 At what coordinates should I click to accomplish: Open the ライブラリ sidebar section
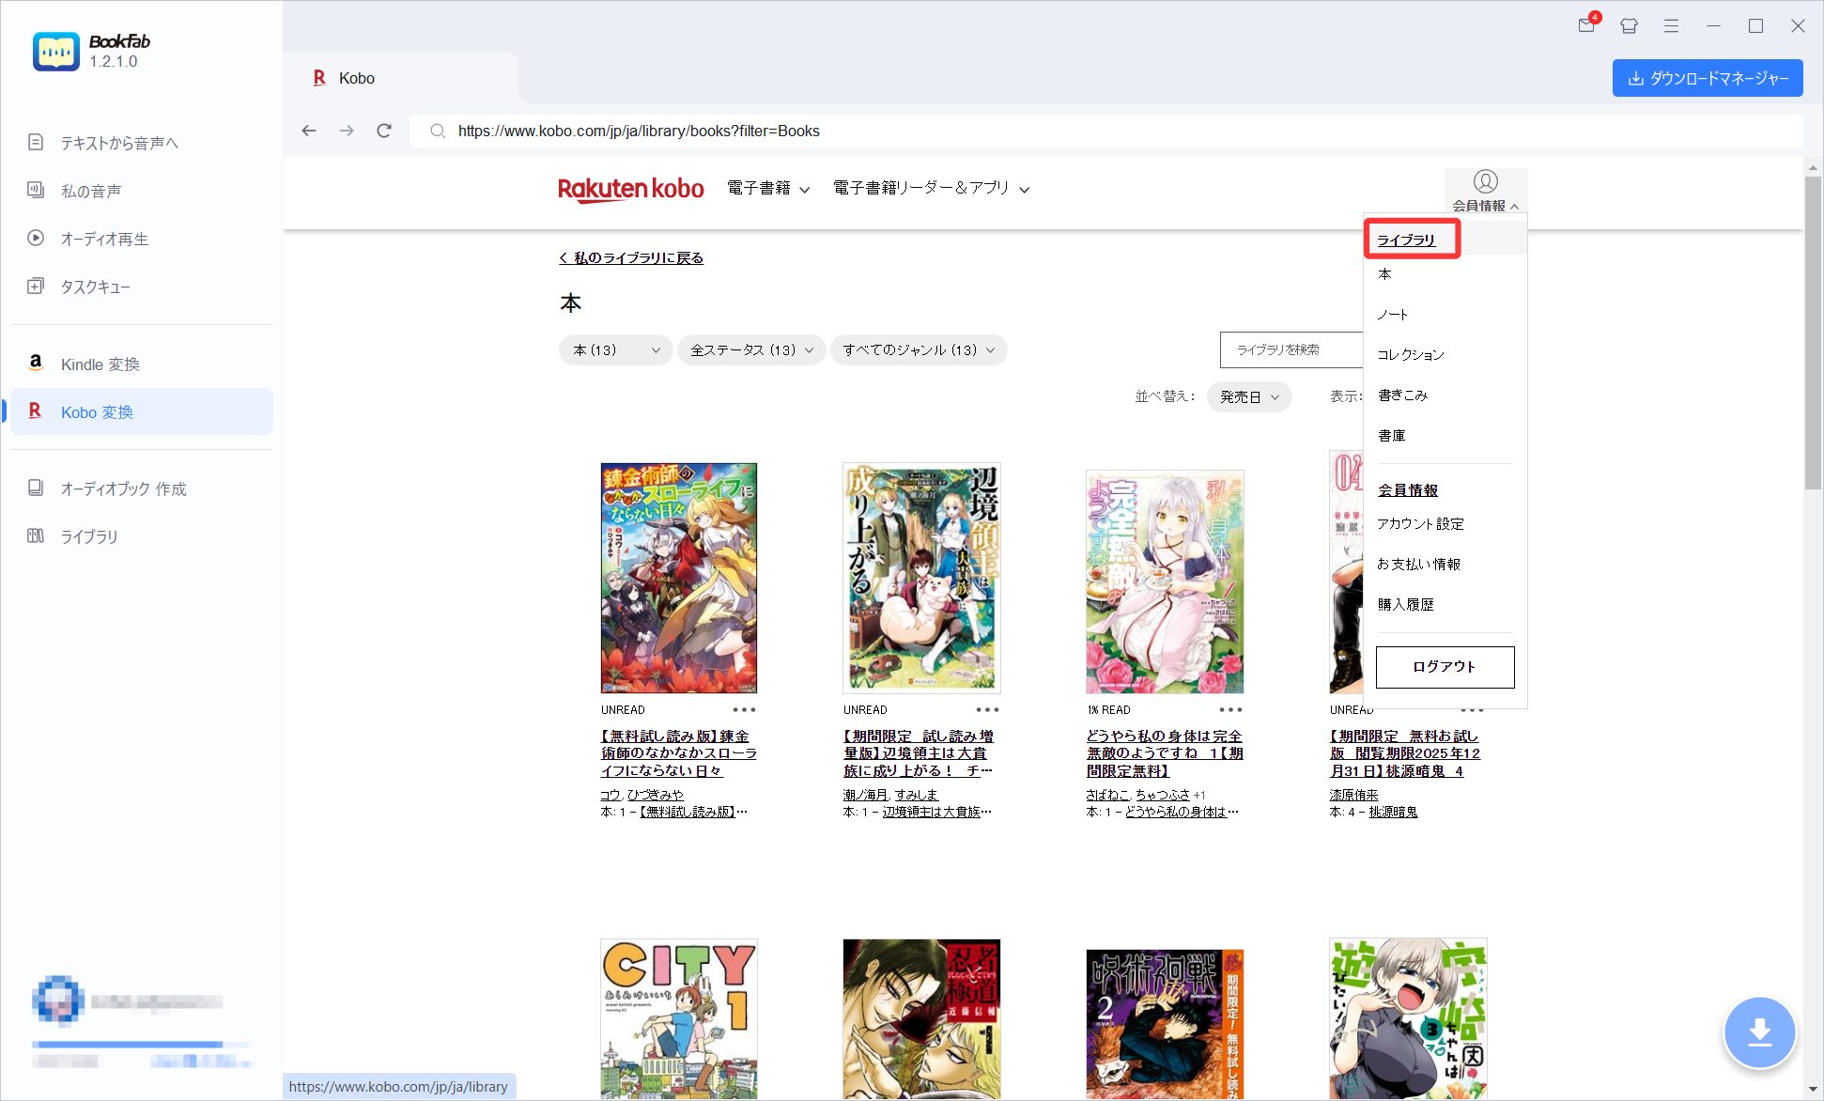88,536
